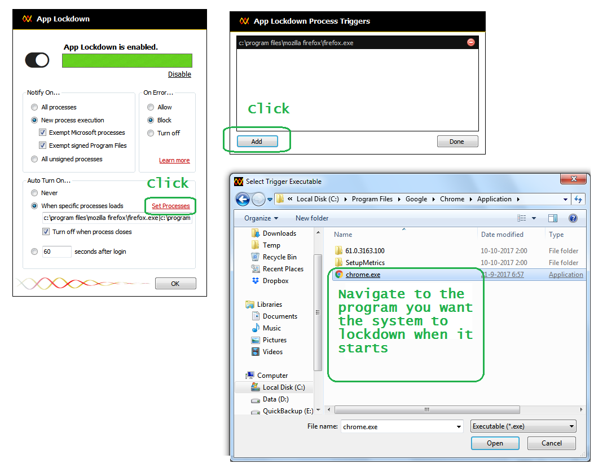Screen dimensions: 594x472
Task: Sort by Date modified column header
Action: coord(502,235)
